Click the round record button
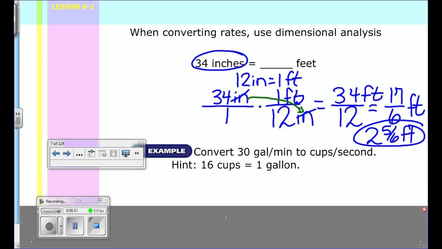This screenshot has width=442, height=249. pos(49,226)
